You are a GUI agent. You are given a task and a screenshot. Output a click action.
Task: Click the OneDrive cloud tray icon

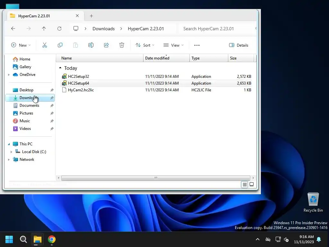(268, 239)
